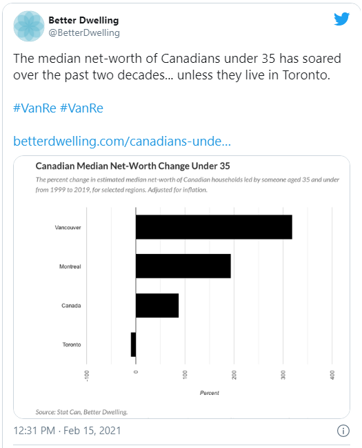Open the tweet info circle icon

[x=343, y=431]
